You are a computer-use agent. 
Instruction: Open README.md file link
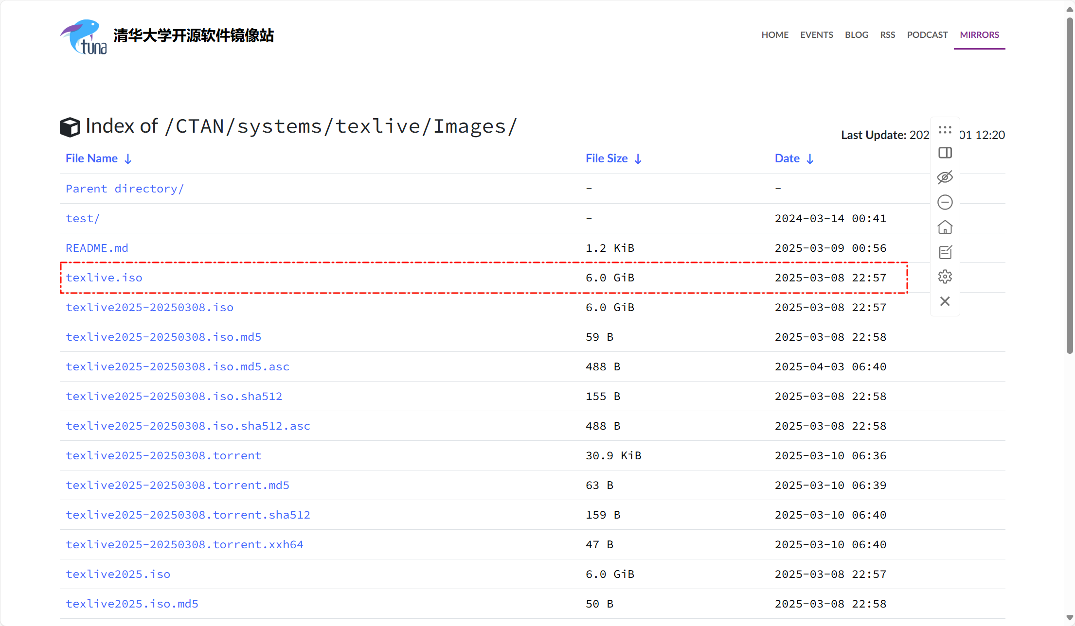point(97,248)
